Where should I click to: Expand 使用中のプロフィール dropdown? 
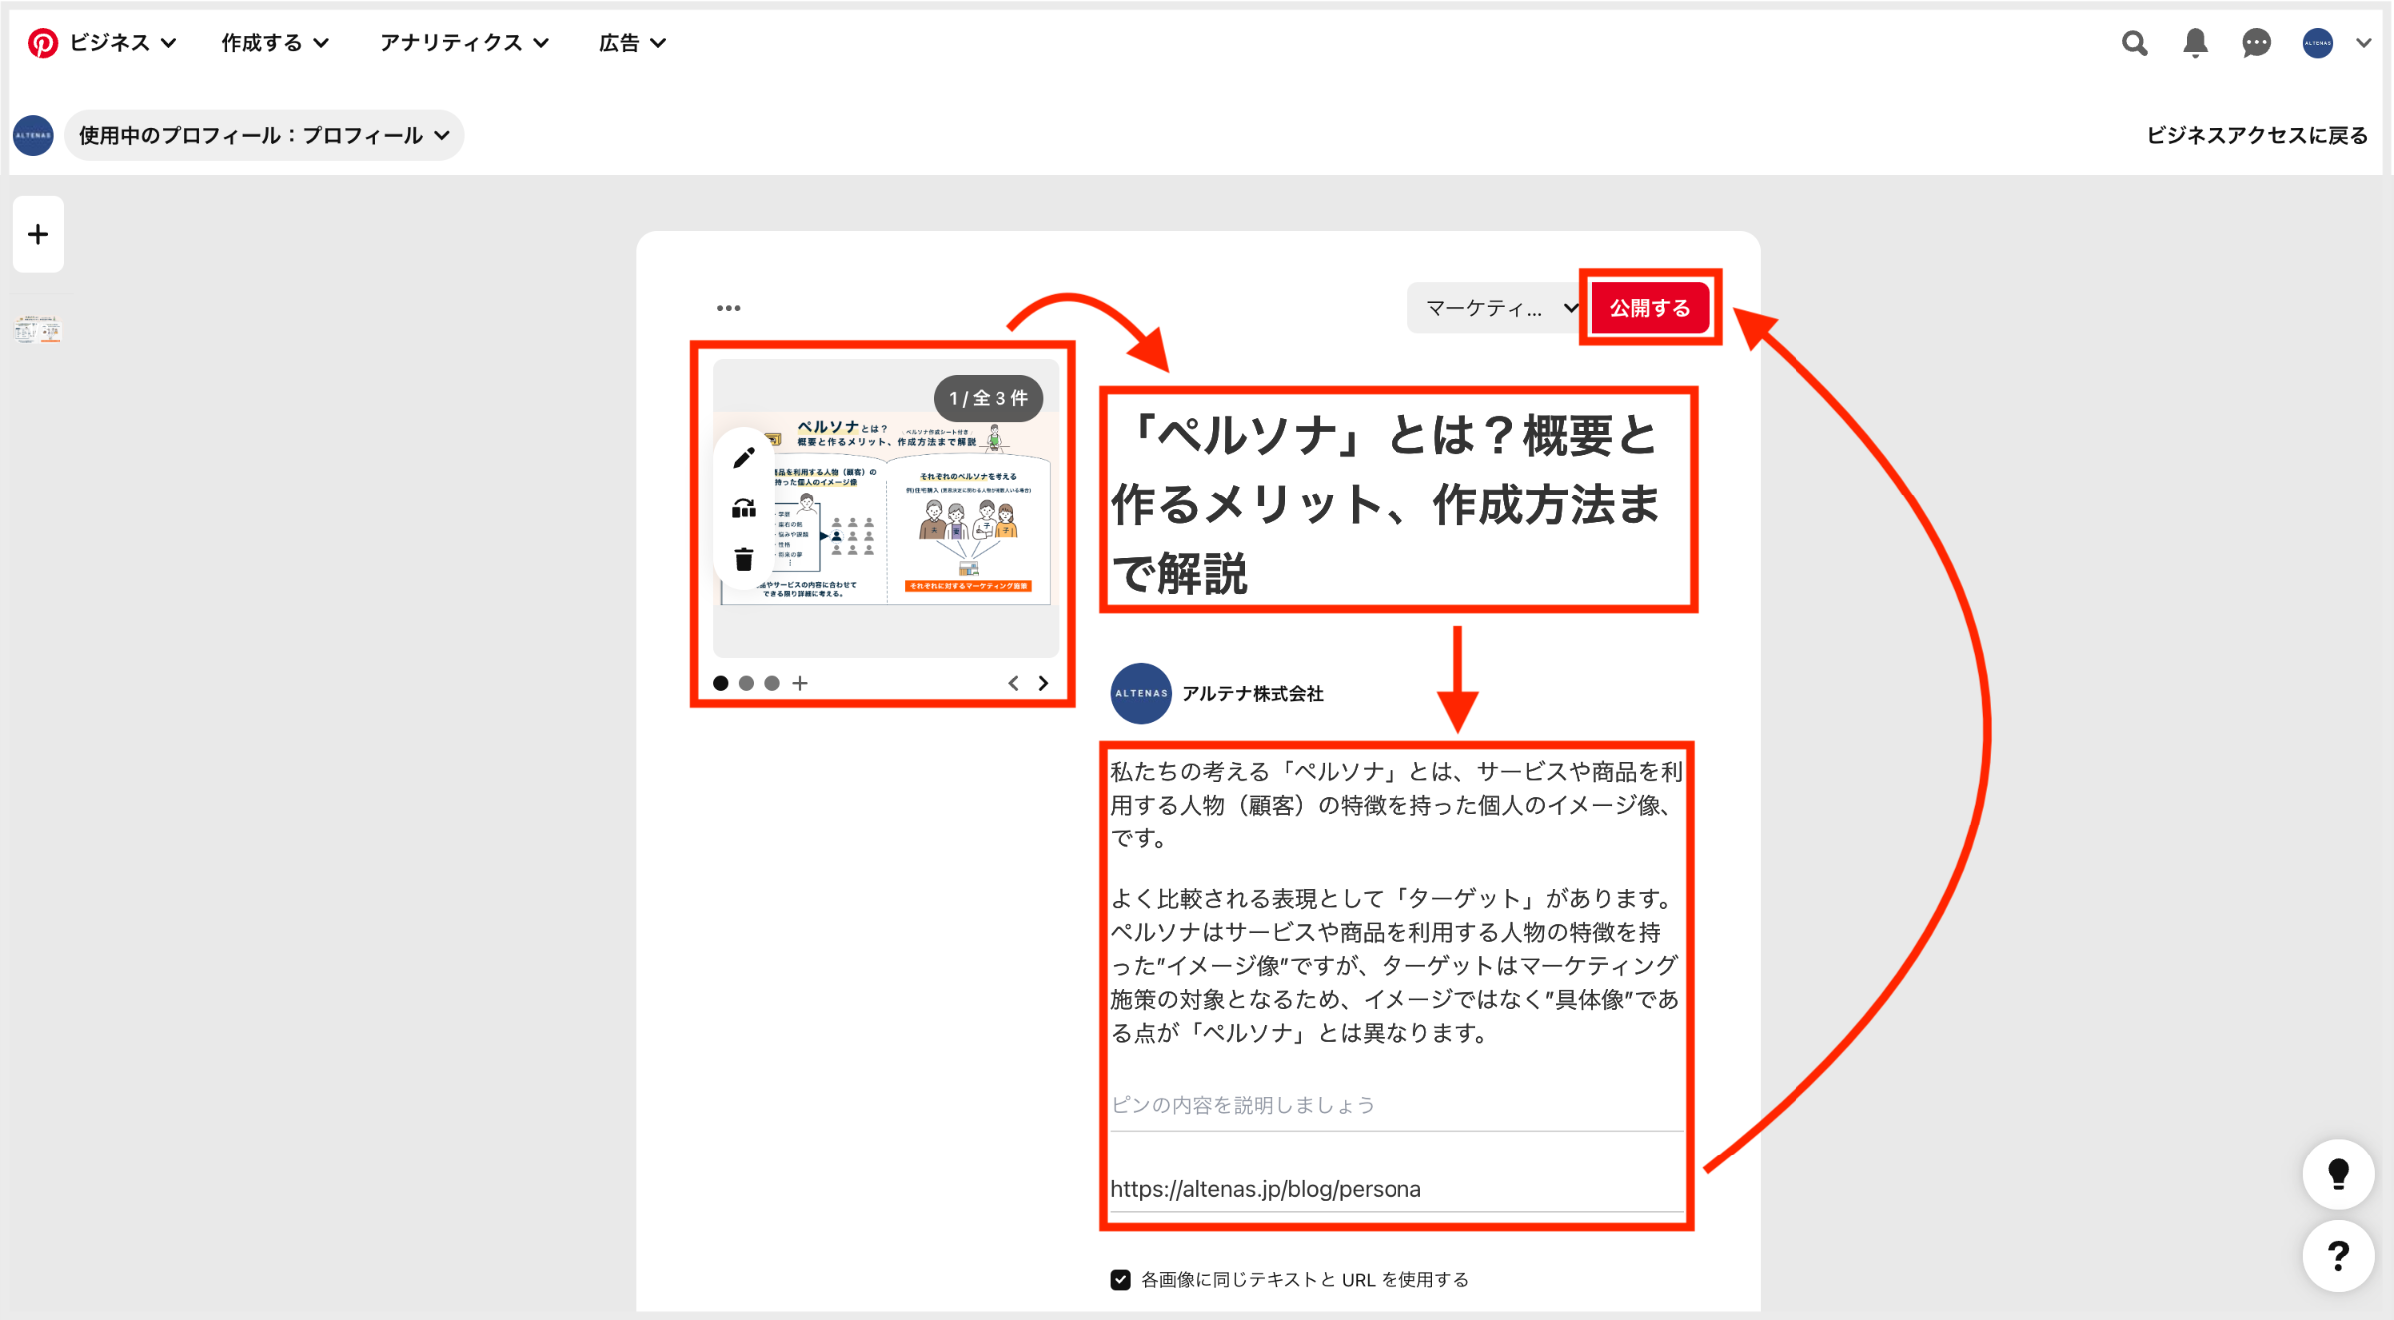click(x=264, y=135)
